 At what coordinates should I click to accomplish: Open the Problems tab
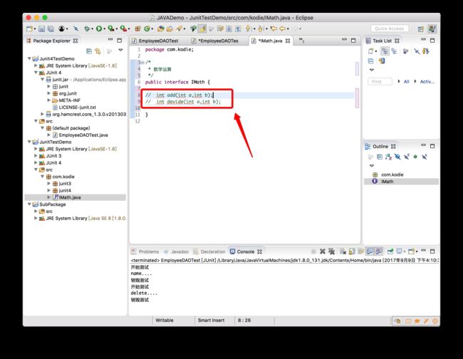point(145,251)
